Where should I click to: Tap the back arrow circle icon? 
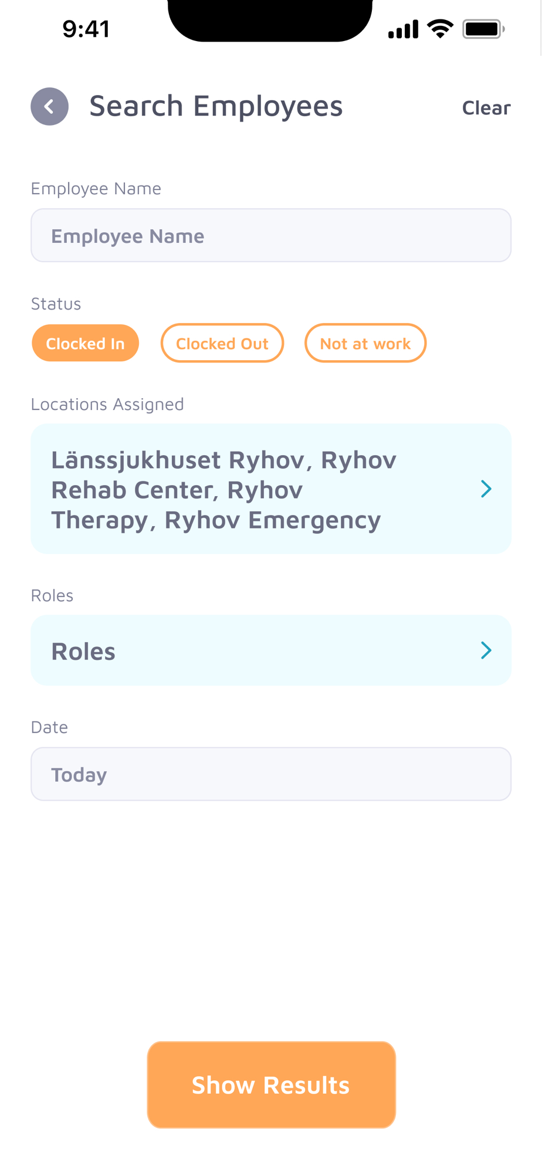50,107
